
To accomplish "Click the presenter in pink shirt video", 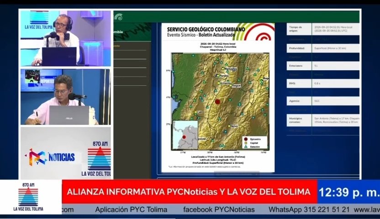I will pos(66,97).
